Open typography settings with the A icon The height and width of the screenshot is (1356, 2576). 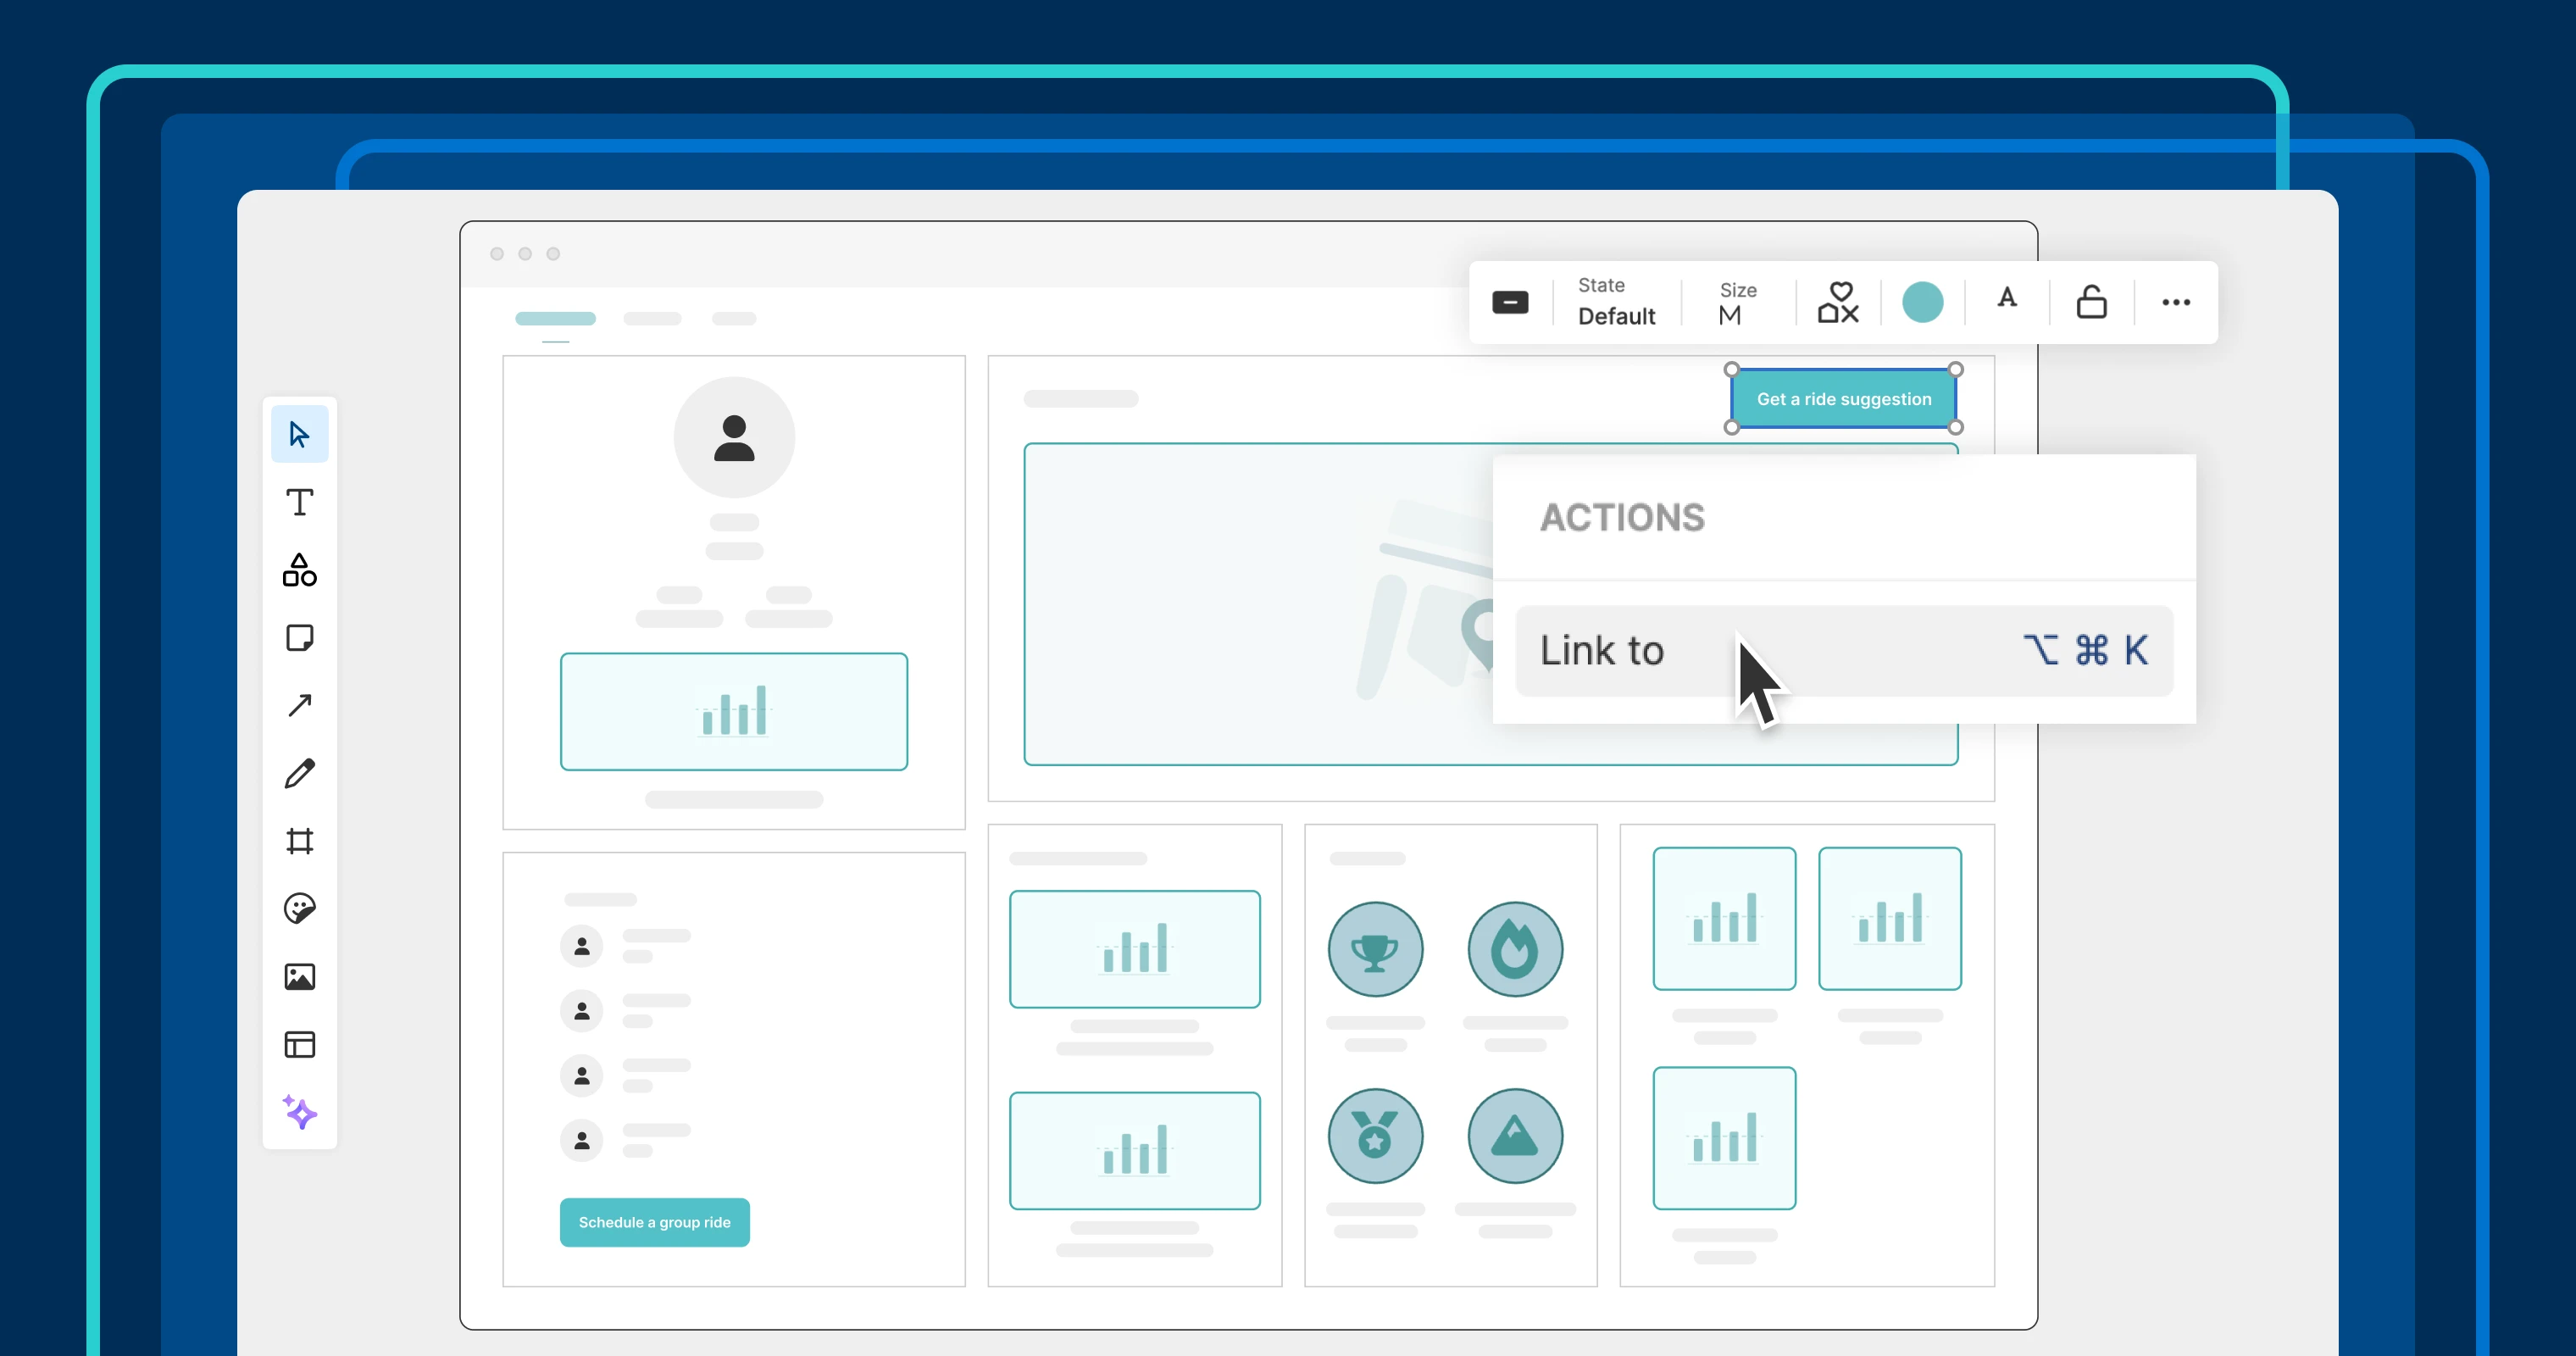[x=2007, y=302]
